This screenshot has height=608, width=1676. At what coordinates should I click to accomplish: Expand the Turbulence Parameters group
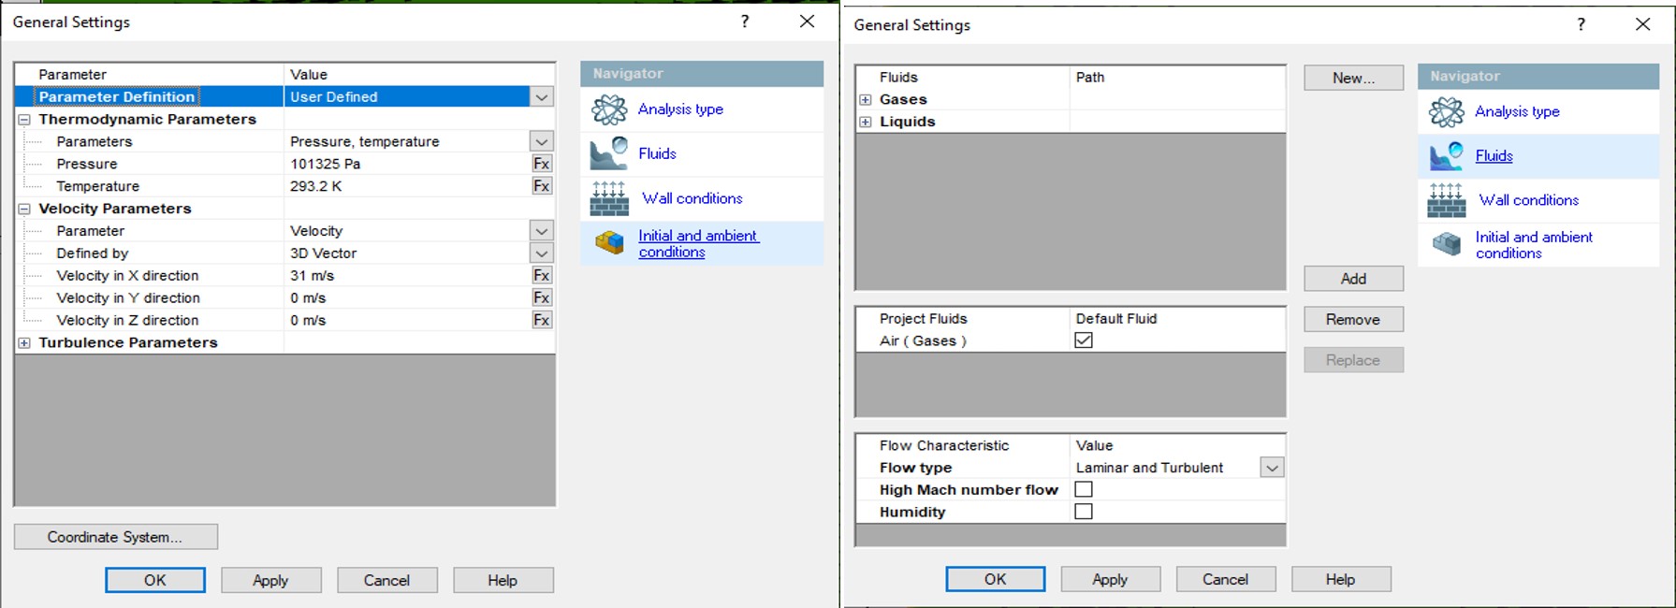point(24,343)
